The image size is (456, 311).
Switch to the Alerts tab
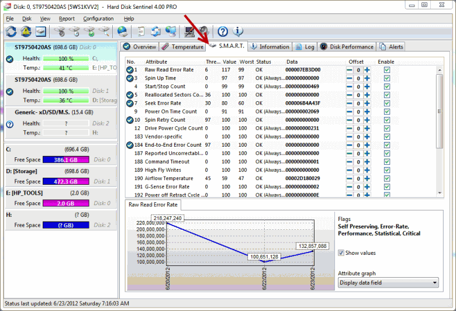click(x=391, y=47)
